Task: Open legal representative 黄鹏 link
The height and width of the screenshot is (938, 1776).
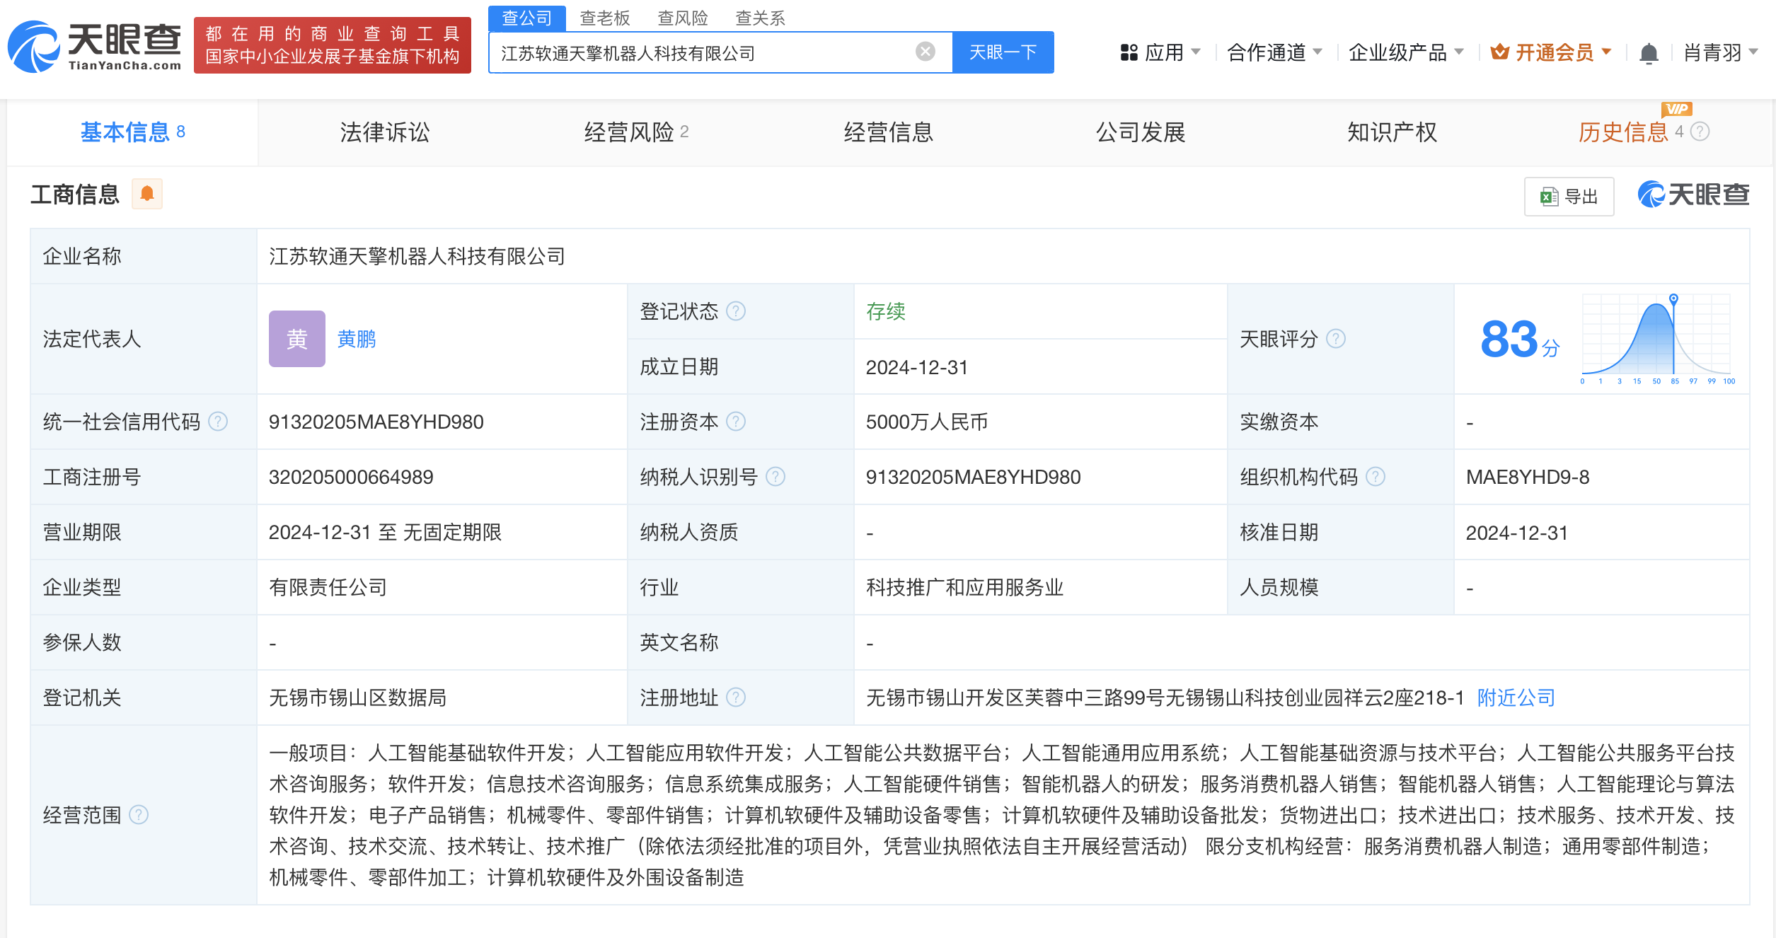Action: point(357,340)
